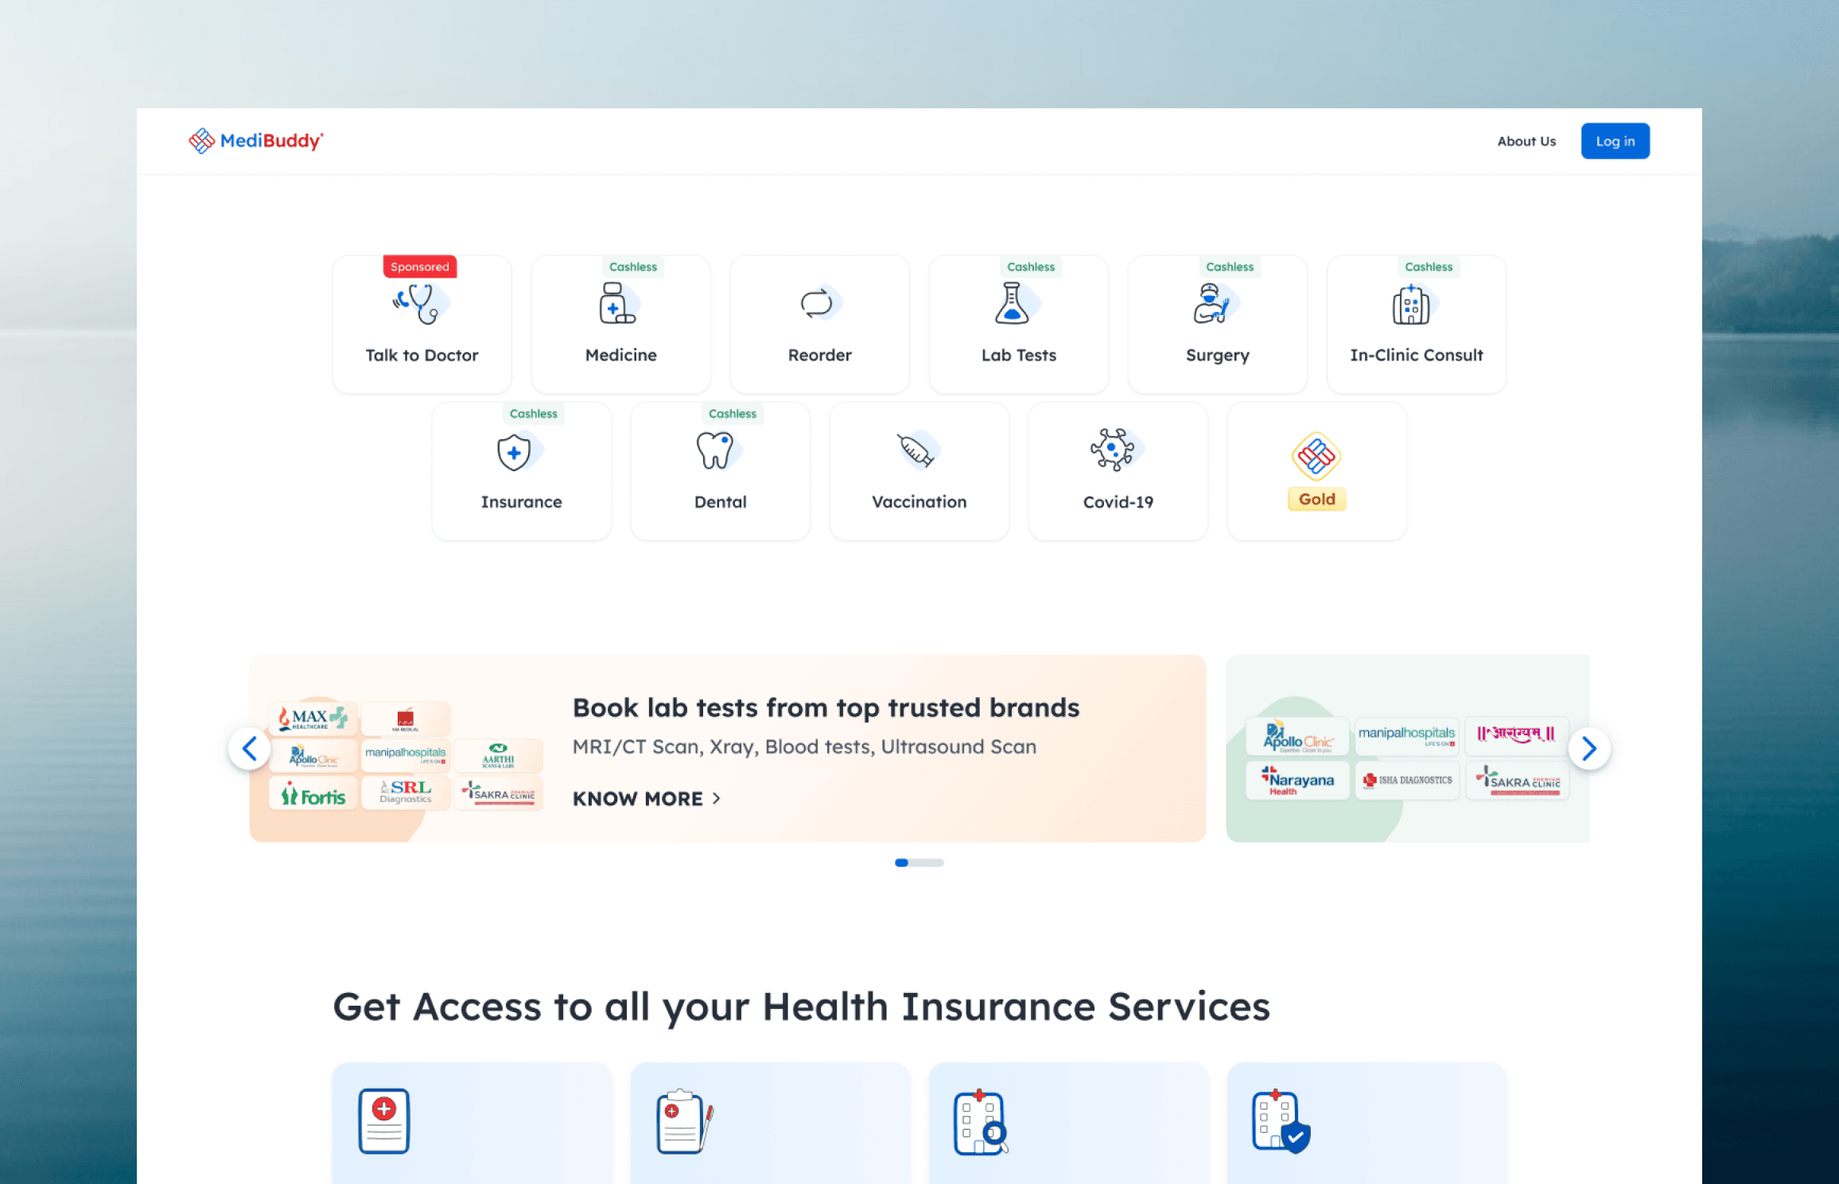Open the MediBuddy Gold tile
This screenshot has height=1184, width=1839.
1316,471
